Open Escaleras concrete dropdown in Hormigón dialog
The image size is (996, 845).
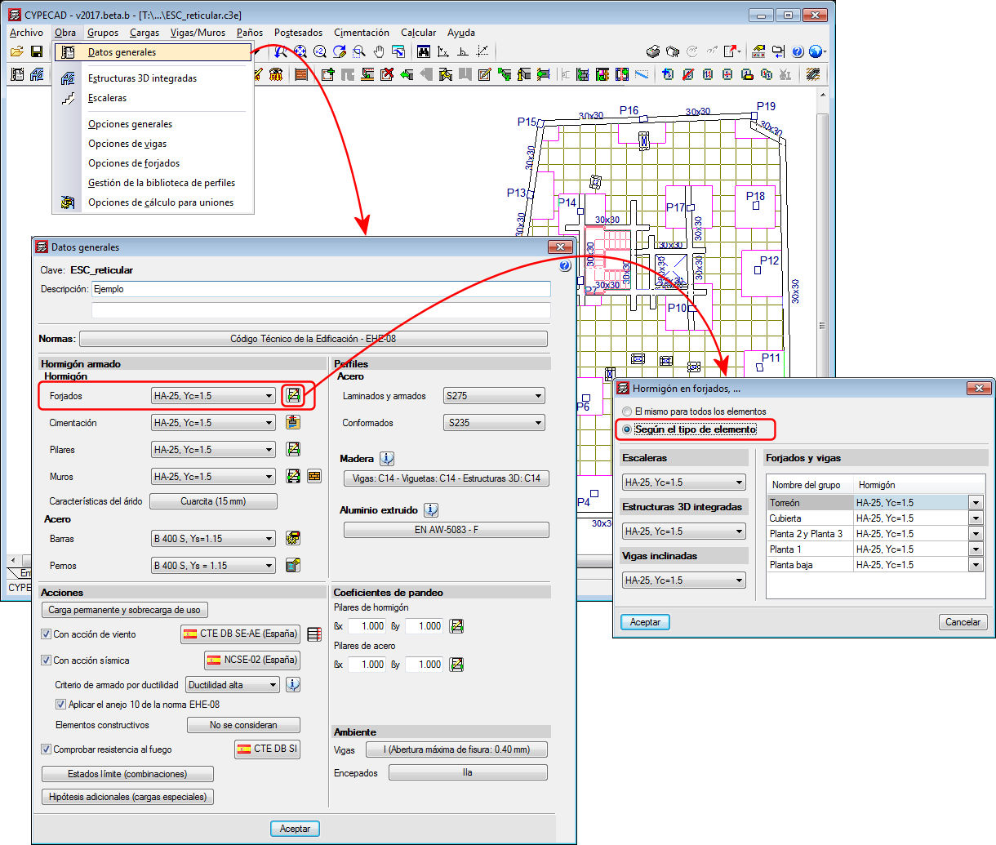point(684,483)
